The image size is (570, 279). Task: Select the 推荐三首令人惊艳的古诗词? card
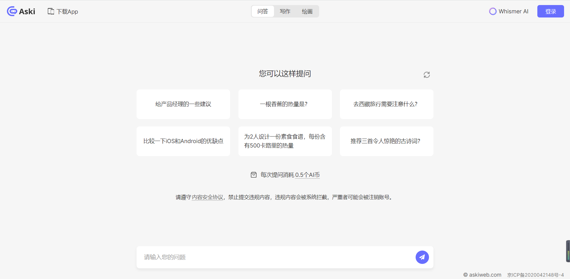[387, 141]
